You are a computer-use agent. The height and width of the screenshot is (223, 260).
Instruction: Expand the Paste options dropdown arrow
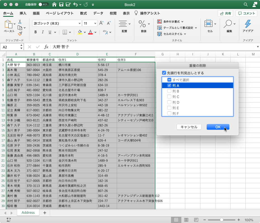click(x=15, y=24)
